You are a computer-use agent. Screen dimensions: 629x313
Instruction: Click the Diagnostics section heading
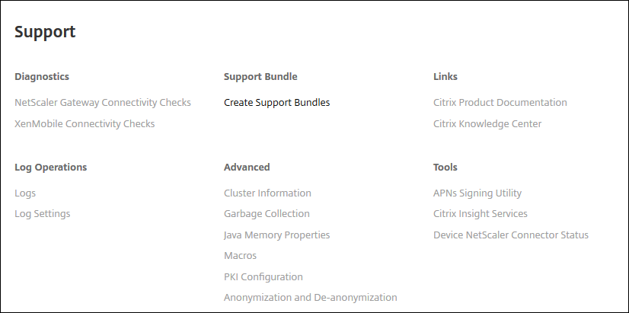(42, 77)
